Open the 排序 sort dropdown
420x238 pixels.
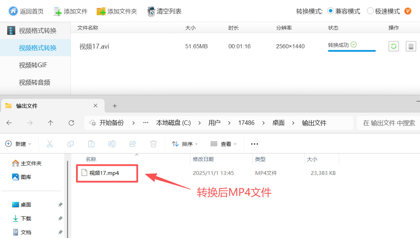coord(185,144)
